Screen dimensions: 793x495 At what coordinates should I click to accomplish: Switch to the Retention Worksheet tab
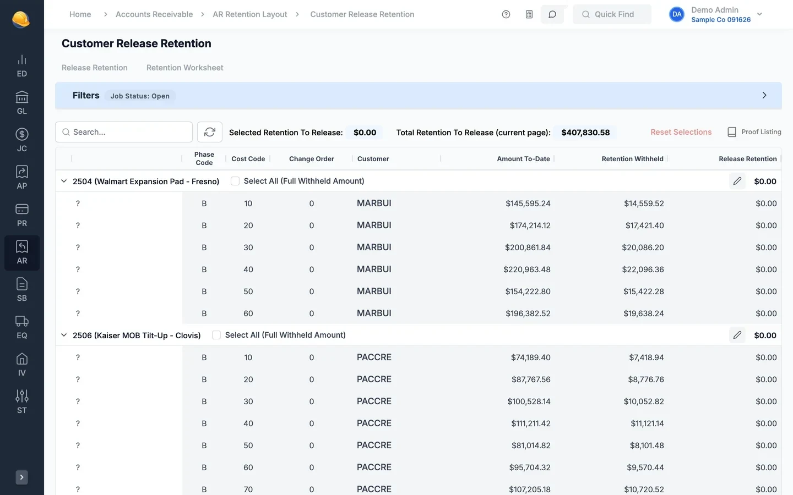185,68
